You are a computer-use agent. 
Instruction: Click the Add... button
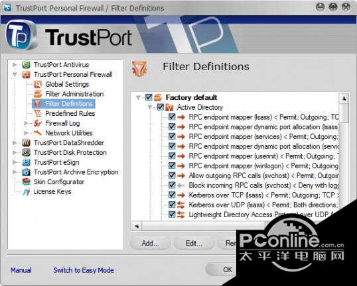150,243
